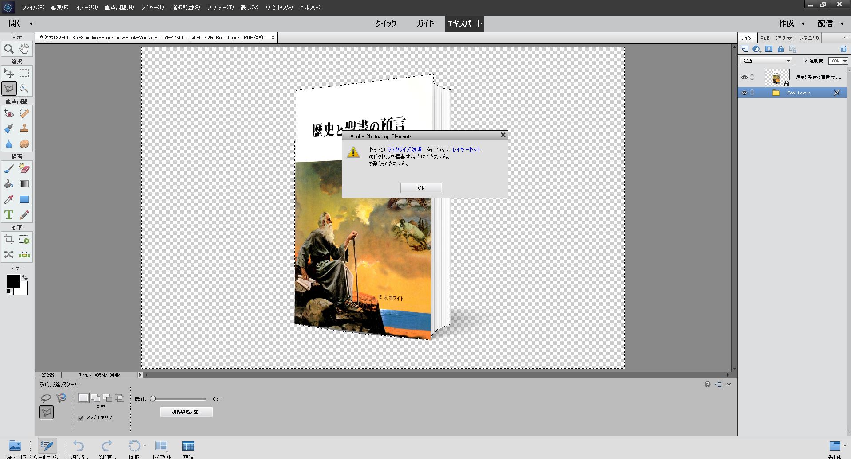This screenshot has height=459, width=851.
Task: Select the Content-Aware Move tool
Action: [x=9, y=255]
